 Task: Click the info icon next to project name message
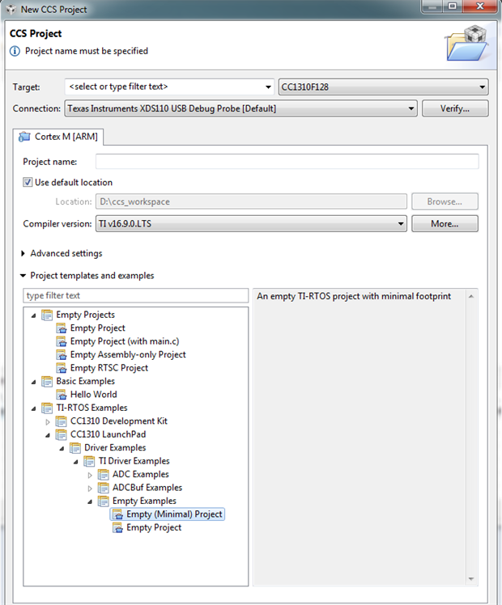(15, 51)
